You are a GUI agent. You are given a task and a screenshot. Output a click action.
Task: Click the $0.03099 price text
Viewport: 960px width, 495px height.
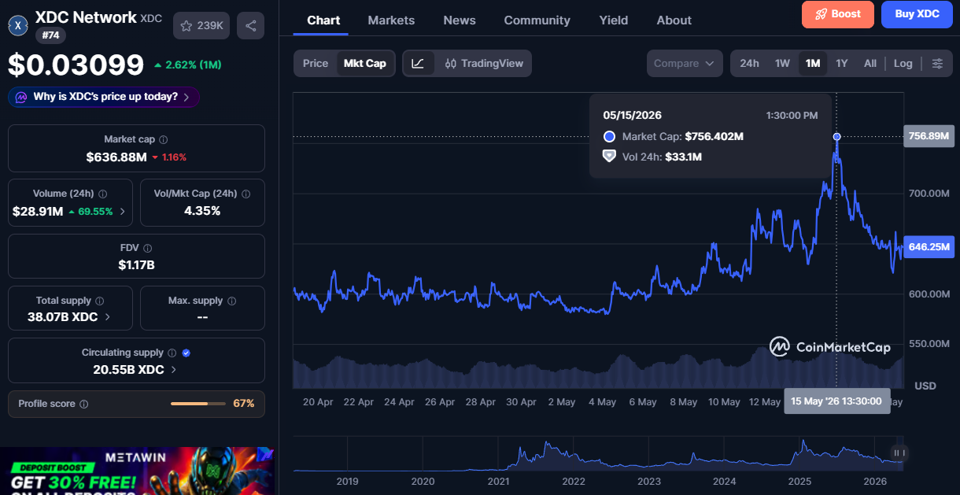(76, 65)
